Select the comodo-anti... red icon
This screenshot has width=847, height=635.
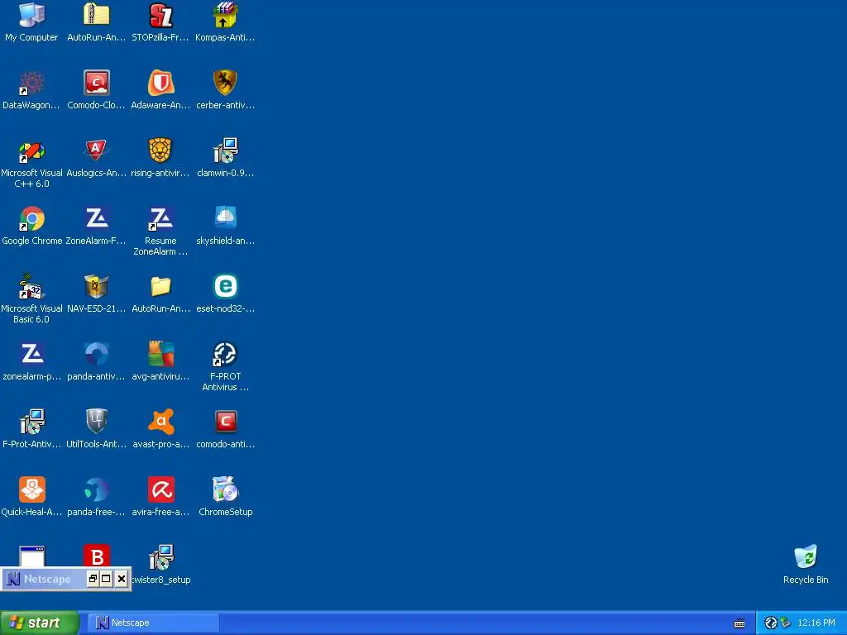tap(225, 423)
